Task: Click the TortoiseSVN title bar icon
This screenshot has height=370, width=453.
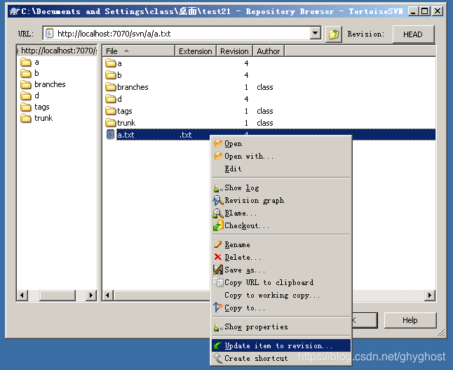Action: 15,11
